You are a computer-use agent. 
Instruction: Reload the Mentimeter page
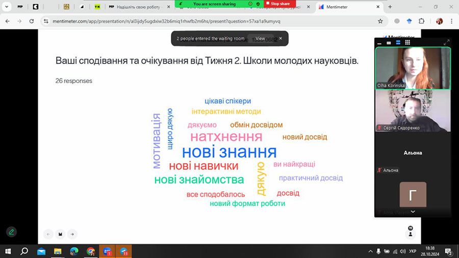point(32,21)
